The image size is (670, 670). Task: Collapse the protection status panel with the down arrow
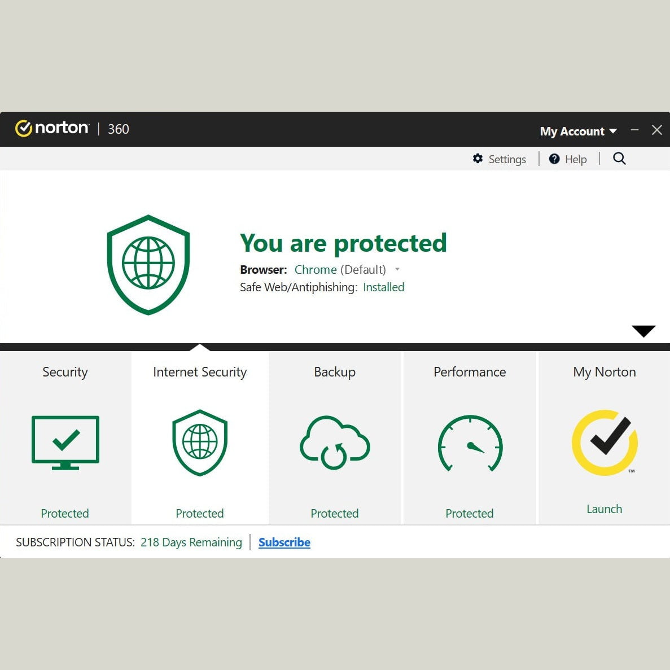tap(643, 331)
